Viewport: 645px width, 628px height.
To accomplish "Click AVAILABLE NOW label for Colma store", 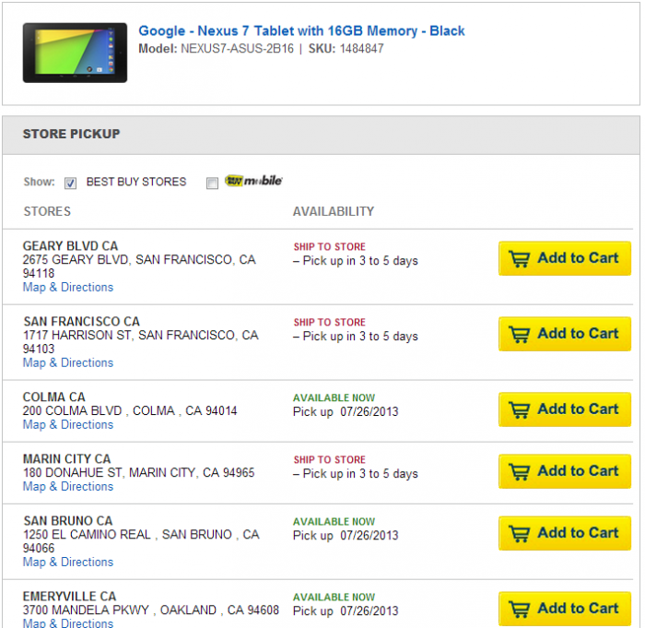I will (334, 397).
